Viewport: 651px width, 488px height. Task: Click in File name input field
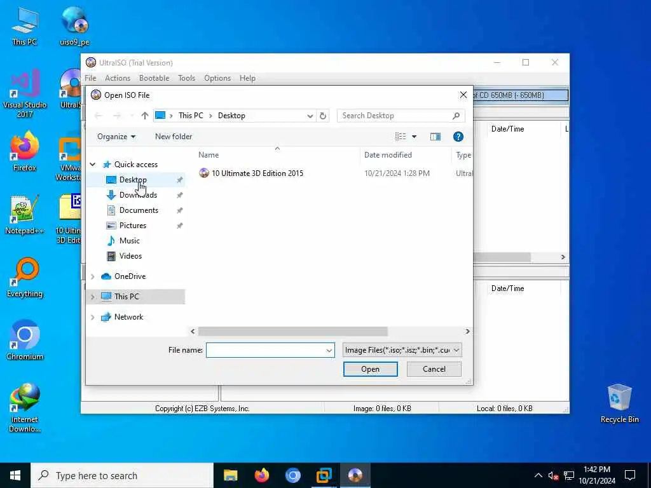[266, 350]
